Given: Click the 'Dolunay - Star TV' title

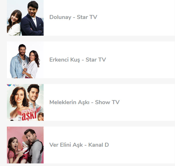Looking at the screenshot, I should (x=73, y=17).
